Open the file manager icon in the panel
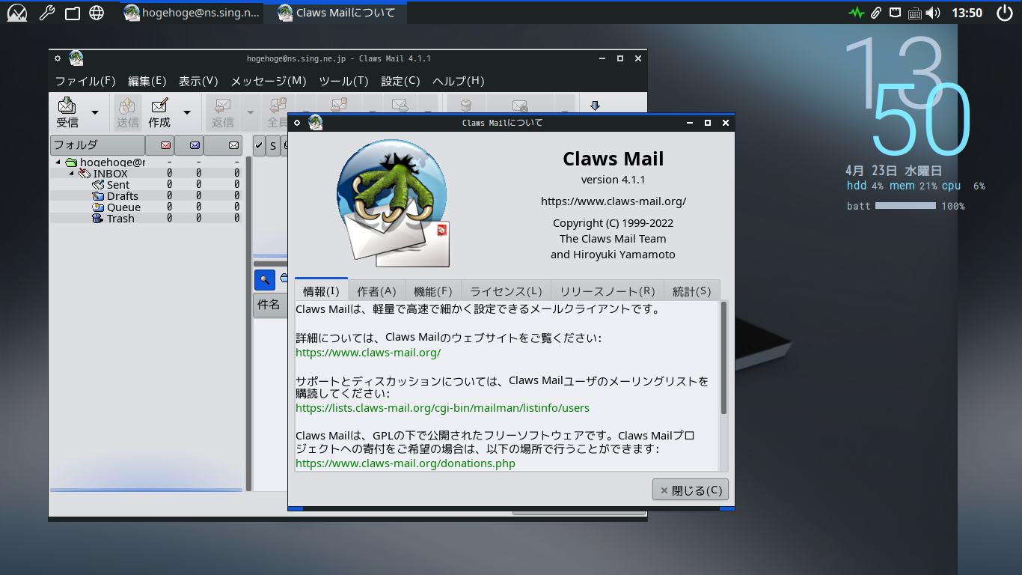 [72, 13]
